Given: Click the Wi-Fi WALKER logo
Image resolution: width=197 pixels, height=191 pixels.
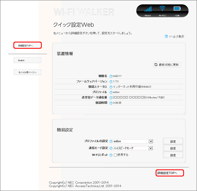Looking at the screenshot, I should click(84, 12).
